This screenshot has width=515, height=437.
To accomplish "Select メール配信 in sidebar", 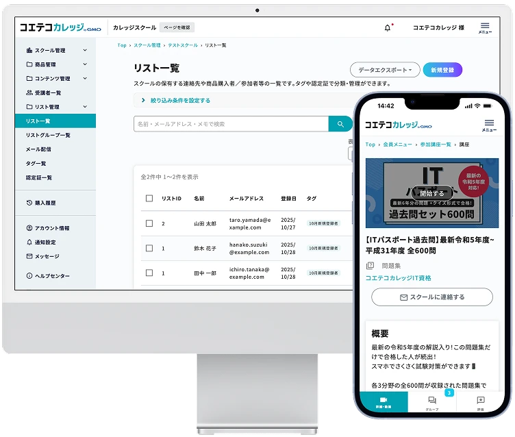I will point(38,149).
